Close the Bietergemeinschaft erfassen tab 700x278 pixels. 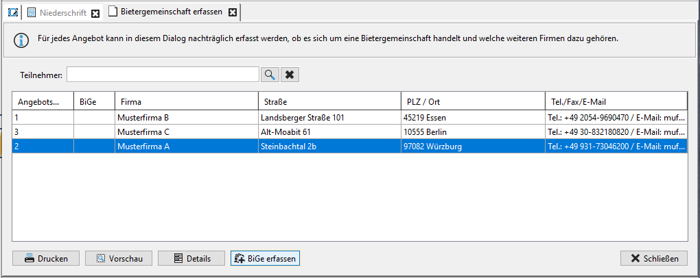(x=232, y=12)
